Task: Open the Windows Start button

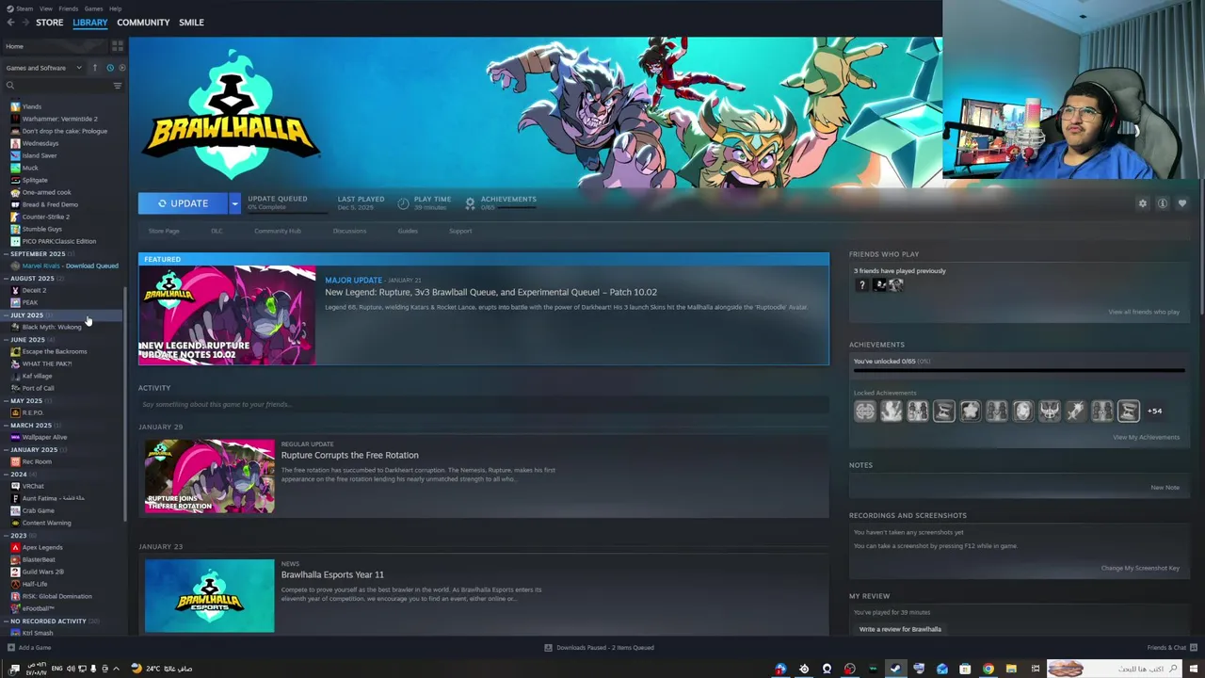Action: [1194, 669]
